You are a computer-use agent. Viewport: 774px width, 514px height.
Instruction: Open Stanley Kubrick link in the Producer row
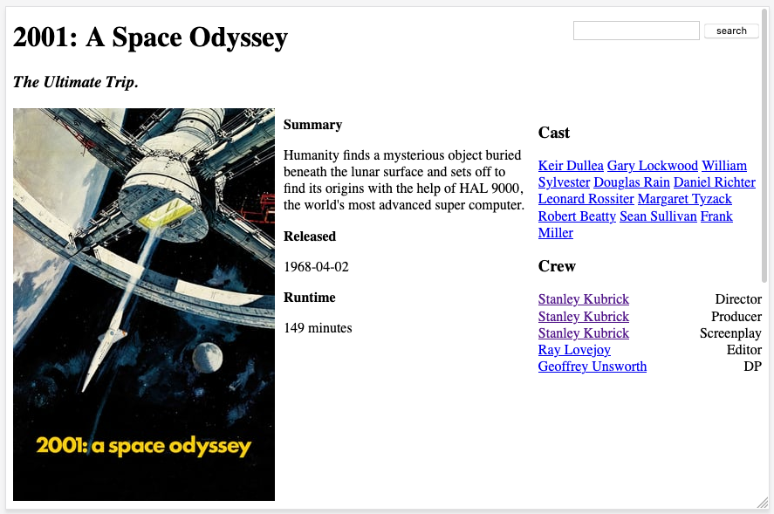coord(584,317)
